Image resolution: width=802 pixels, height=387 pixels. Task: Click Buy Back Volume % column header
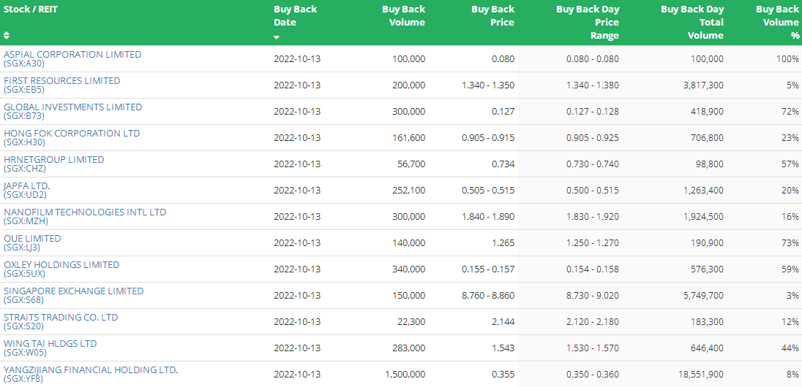(x=777, y=23)
